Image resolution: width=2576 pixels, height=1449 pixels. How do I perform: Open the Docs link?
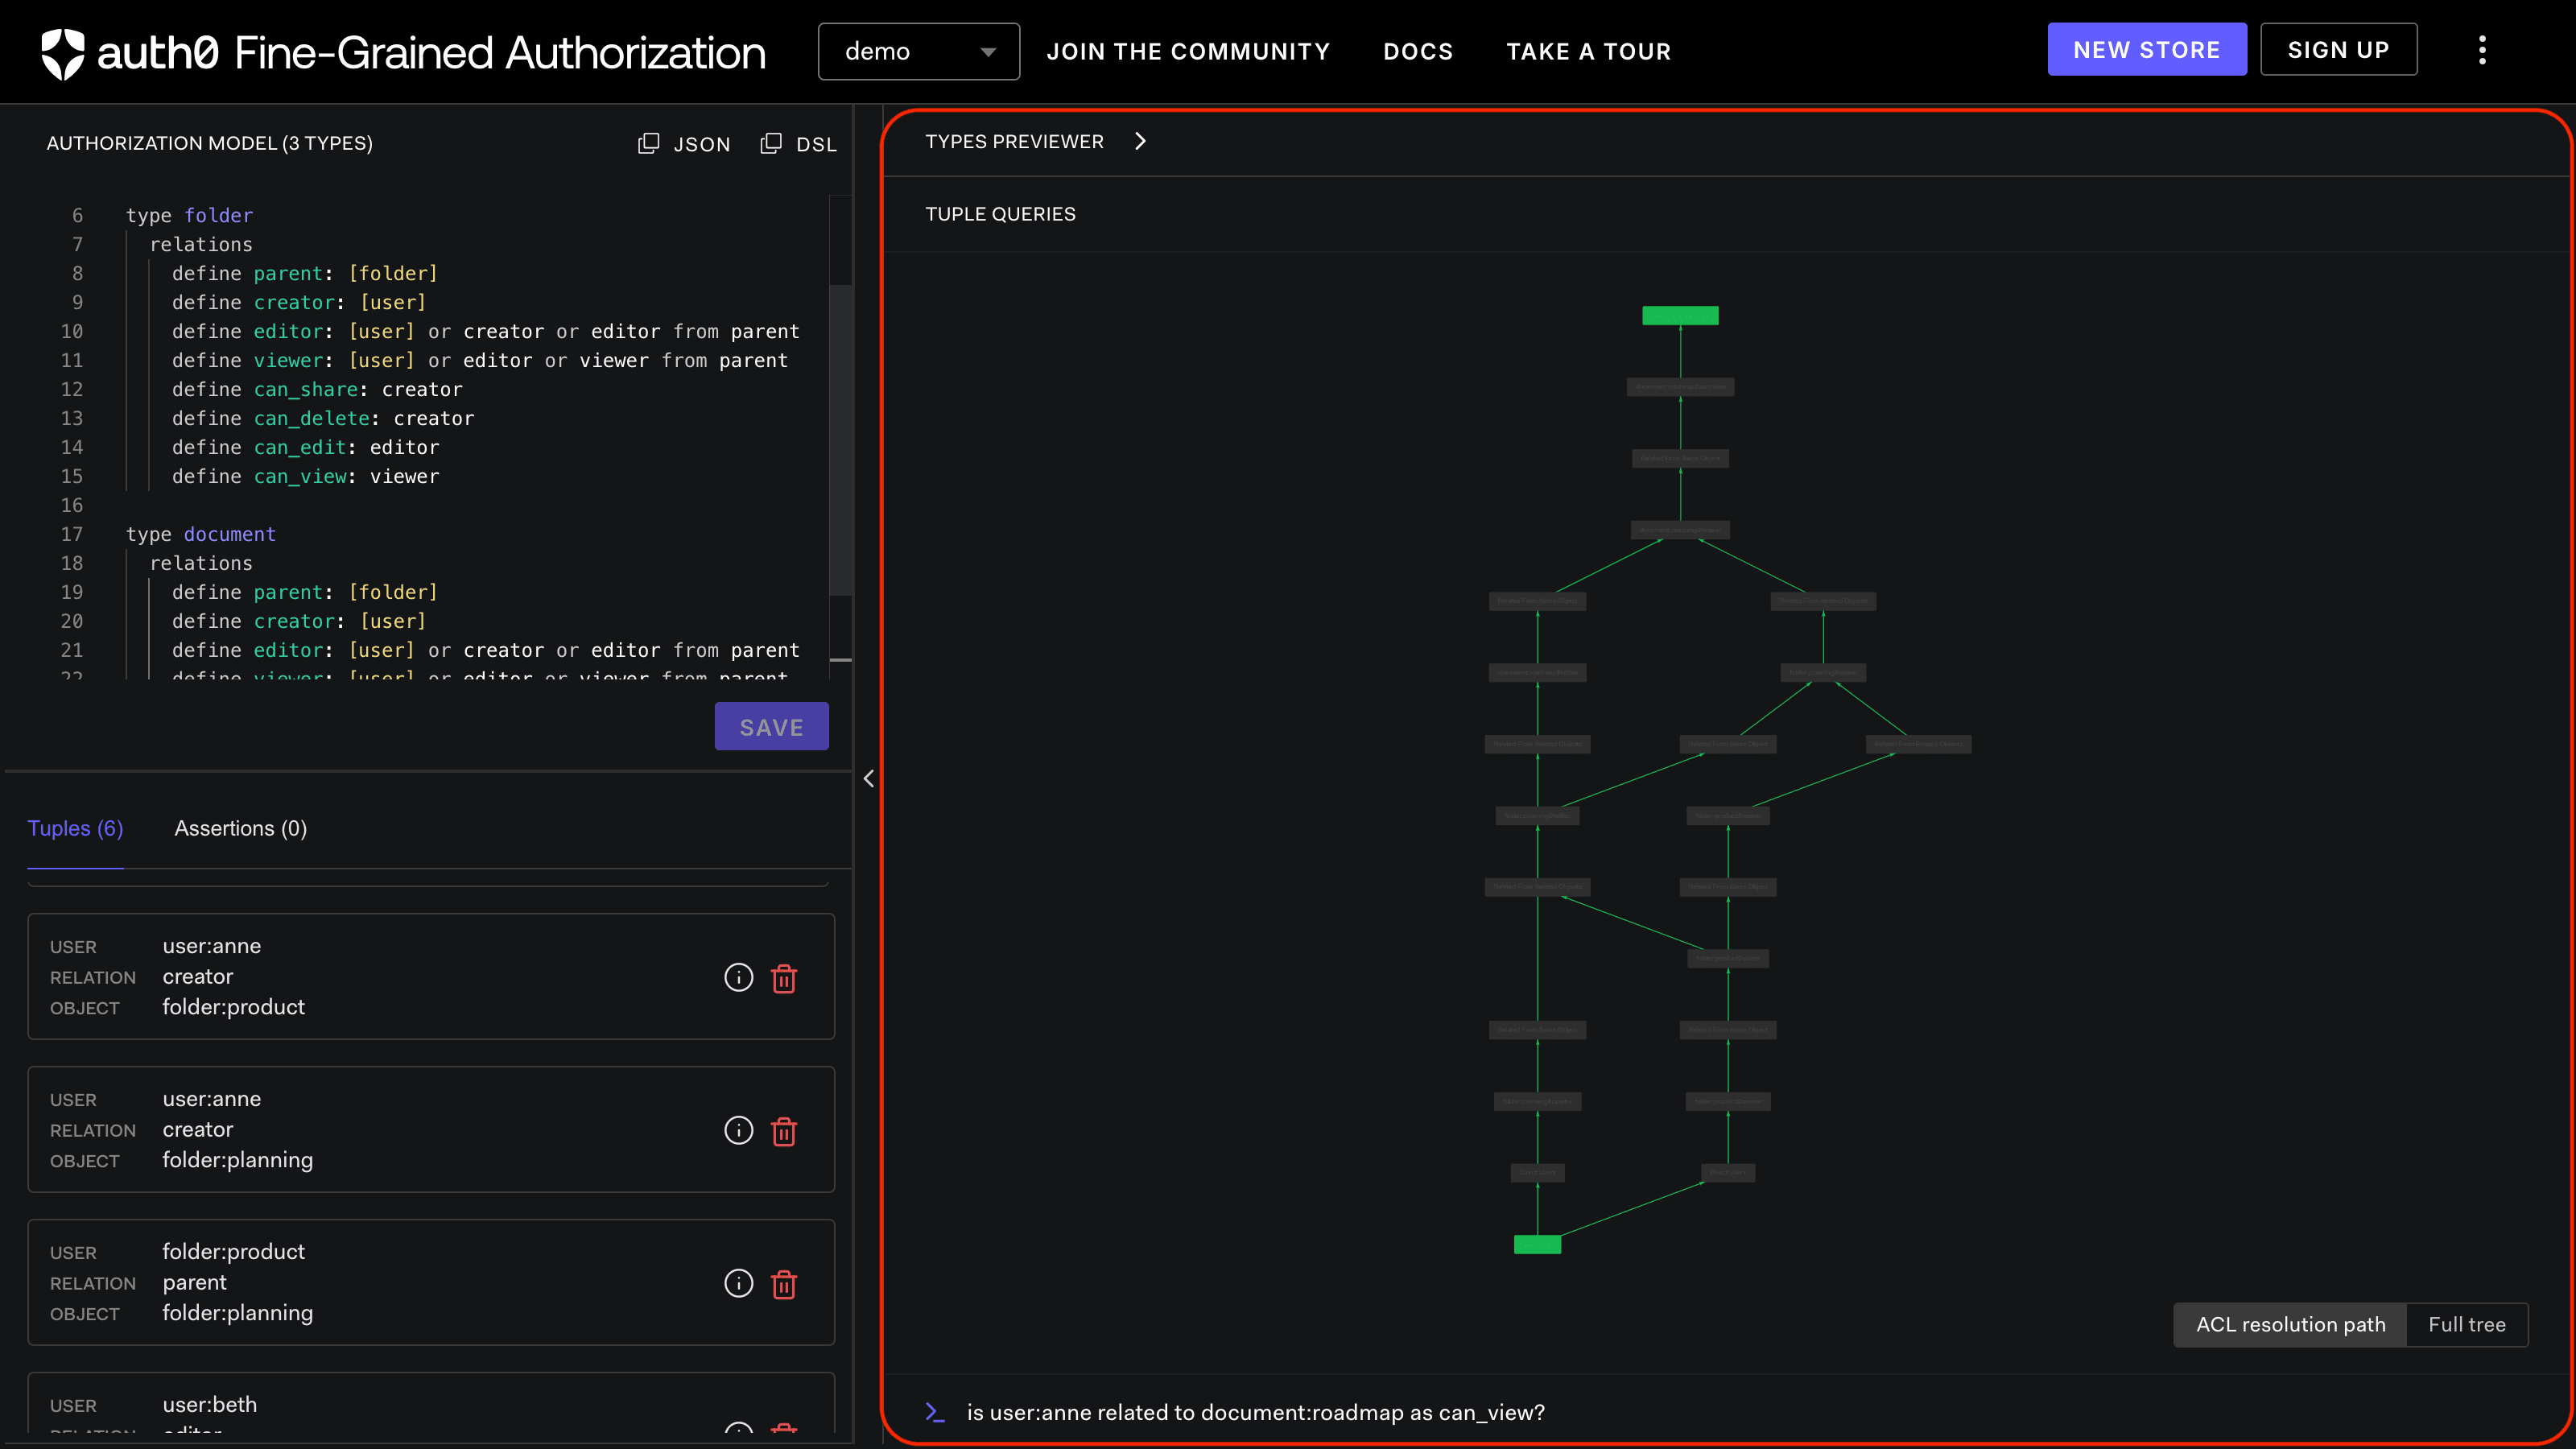pos(1418,51)
